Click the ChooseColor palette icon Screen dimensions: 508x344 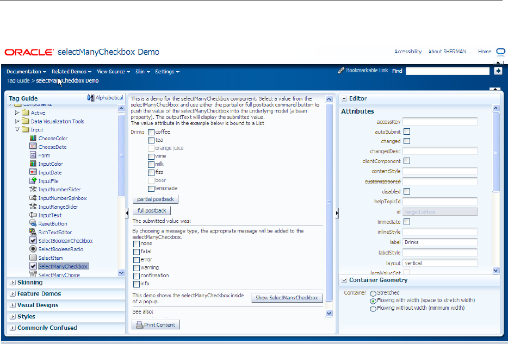pos(33,138)
